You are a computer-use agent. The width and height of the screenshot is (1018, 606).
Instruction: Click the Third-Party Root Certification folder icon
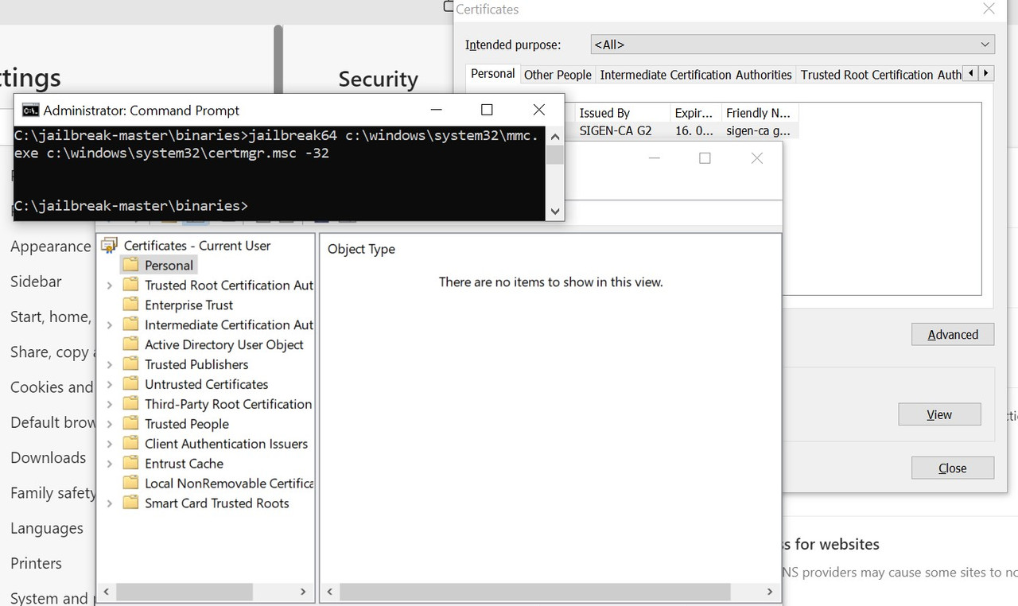[130, 404]
